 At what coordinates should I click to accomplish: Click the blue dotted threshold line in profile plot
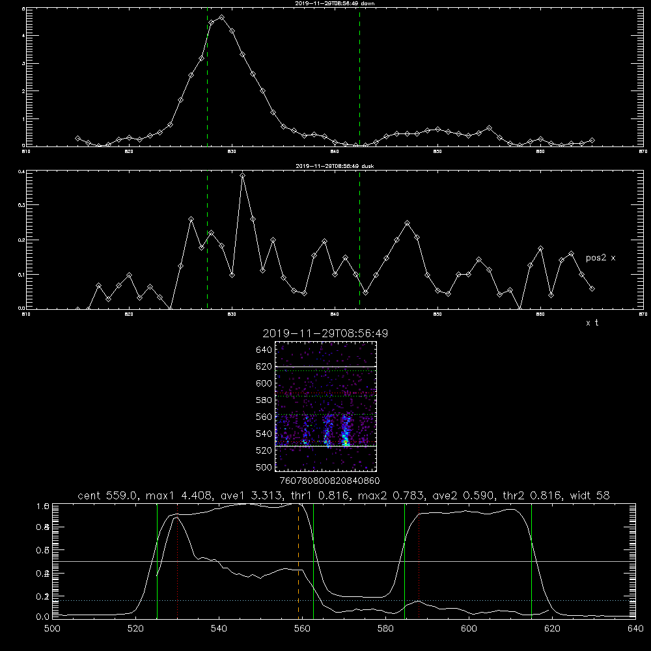[x=344, y=600]
